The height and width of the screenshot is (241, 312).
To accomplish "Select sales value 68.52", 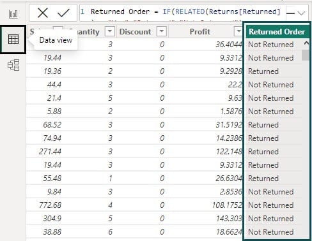I will (52, 125).
